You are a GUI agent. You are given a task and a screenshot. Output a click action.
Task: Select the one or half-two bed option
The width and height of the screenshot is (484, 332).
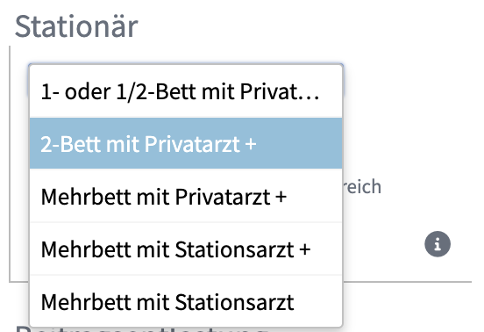pyautogui.click(x=186, y=92)
